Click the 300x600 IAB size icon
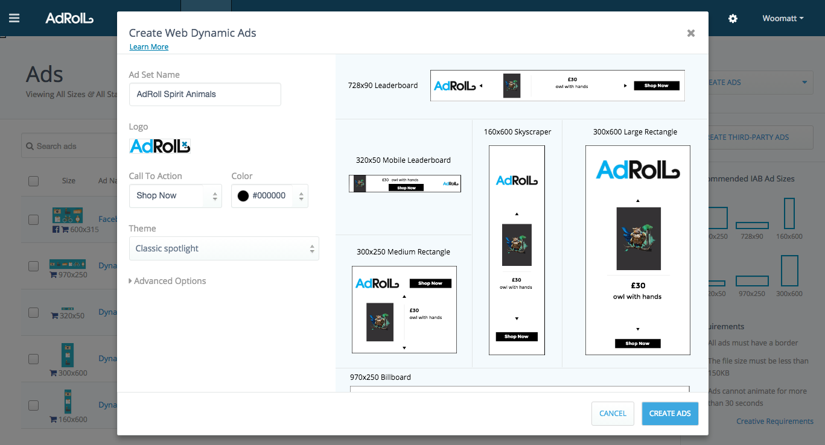This screenshot has height=445, width=825. tap(789, 271)
